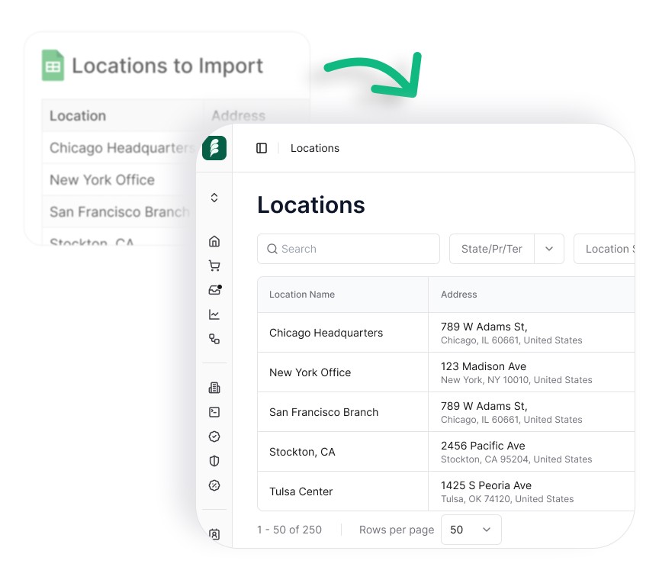Click the 1425 S Peoria Ave address cell
659x580 pixels.
[x=531, y=491]
